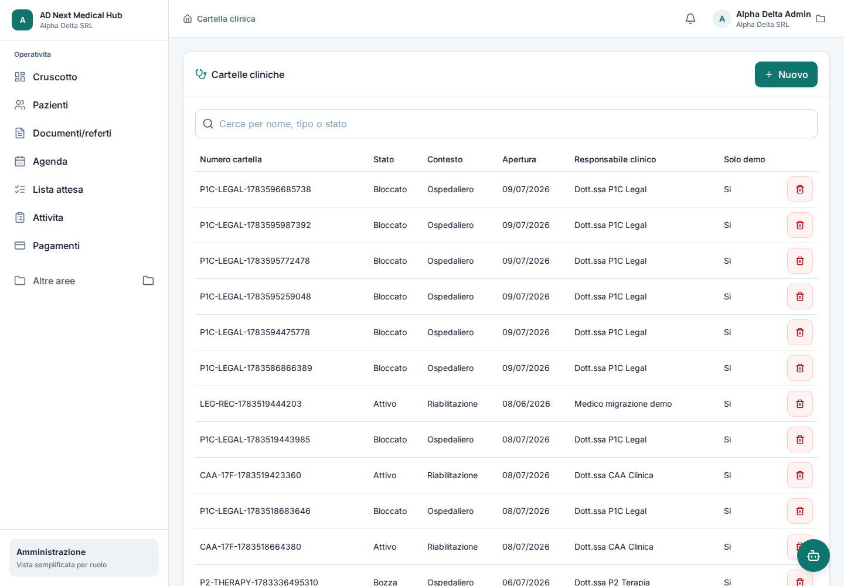844x586 pixels.
Task: Open Lista attesa
Action: pos(84,189)
